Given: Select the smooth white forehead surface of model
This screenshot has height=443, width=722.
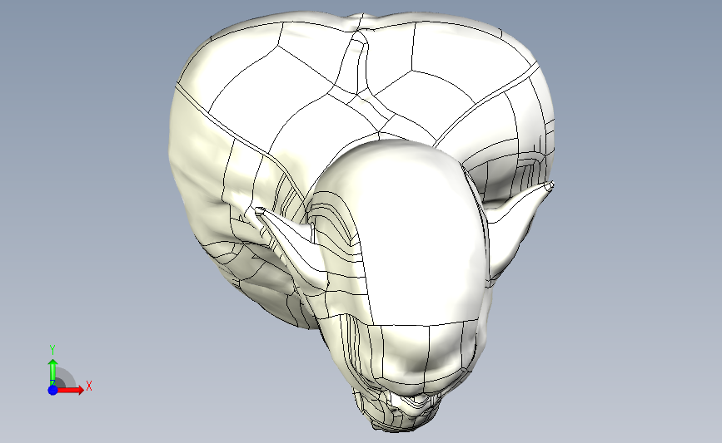Looking at the screenshot, I should click(x=415, y=234).
